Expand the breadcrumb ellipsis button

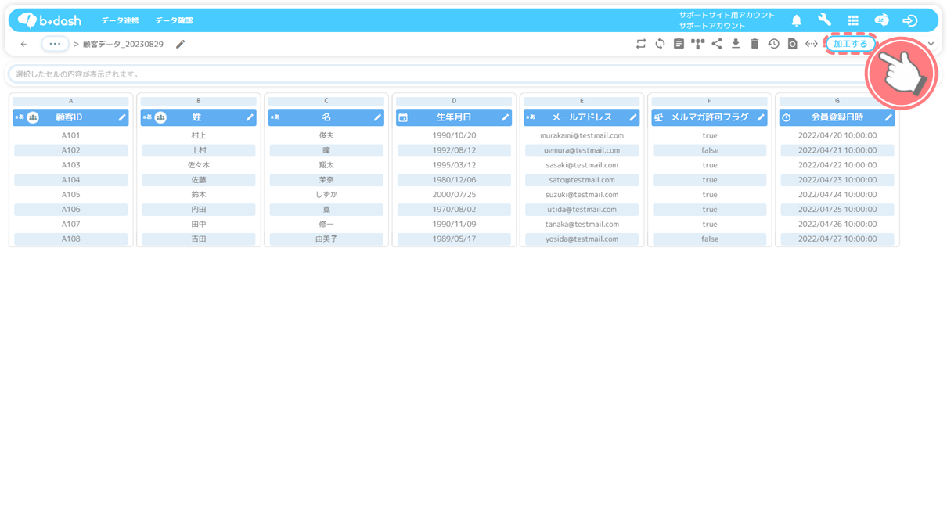coord(55,44)
